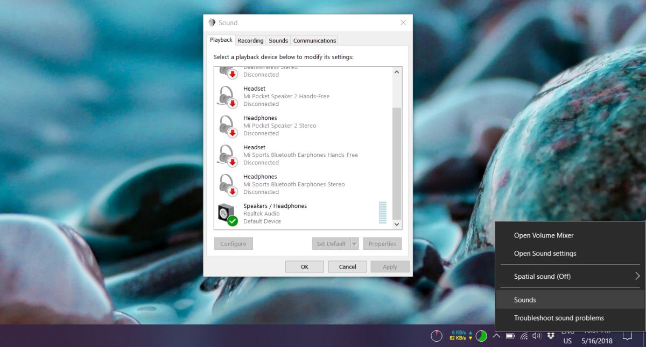Open the Dropbox tray icon

pos(551,336)
